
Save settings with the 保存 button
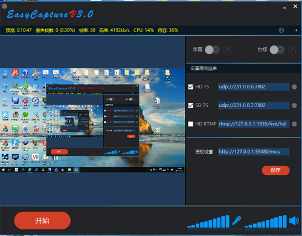coord(275,171)
